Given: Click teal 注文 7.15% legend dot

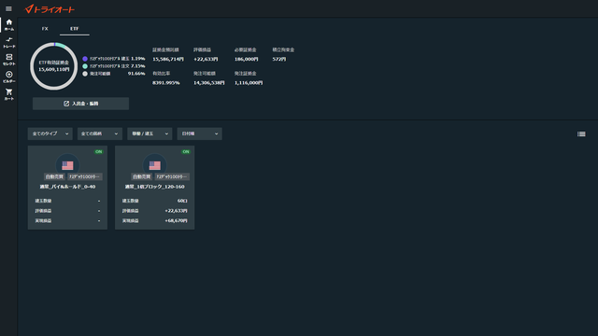Looking at the screenshot, I should click(85, 66).
